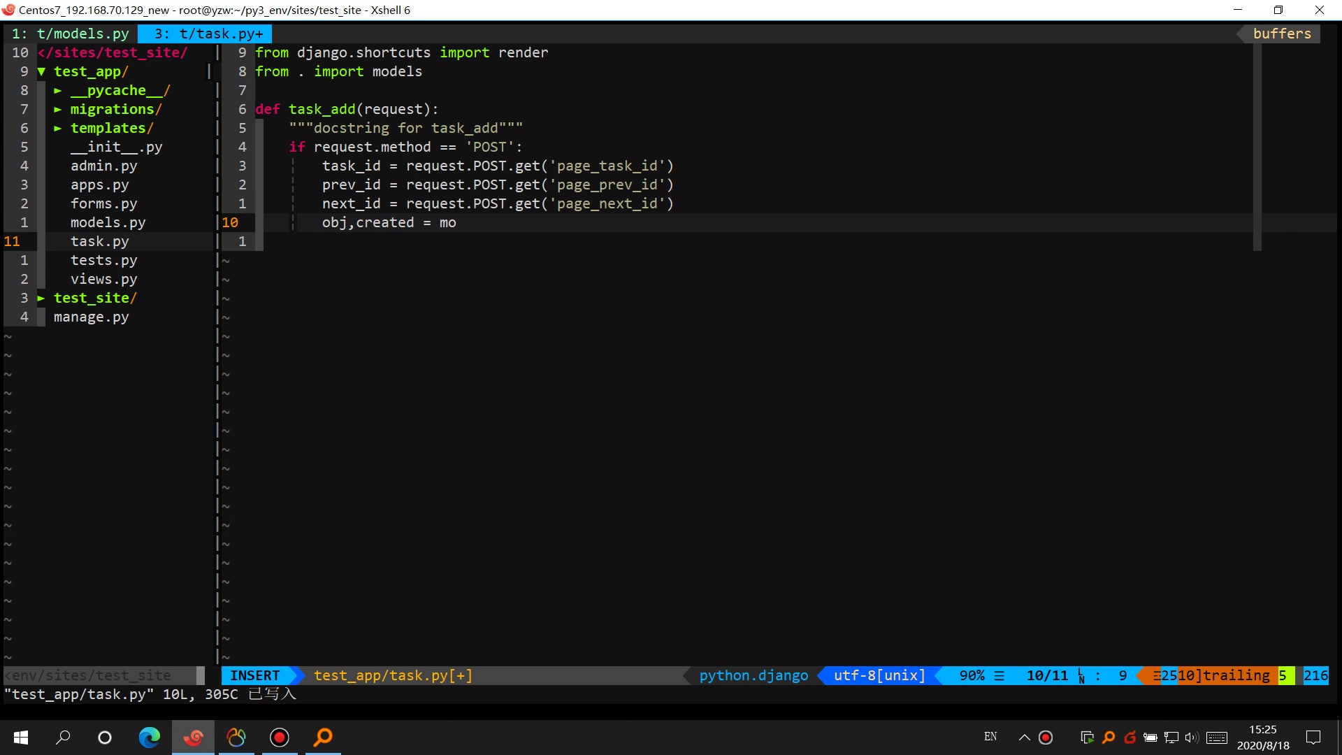Open the notification center icon
Image resolution: width=1342 pixels, height=755 pixels.
(x=1313, y=737)
